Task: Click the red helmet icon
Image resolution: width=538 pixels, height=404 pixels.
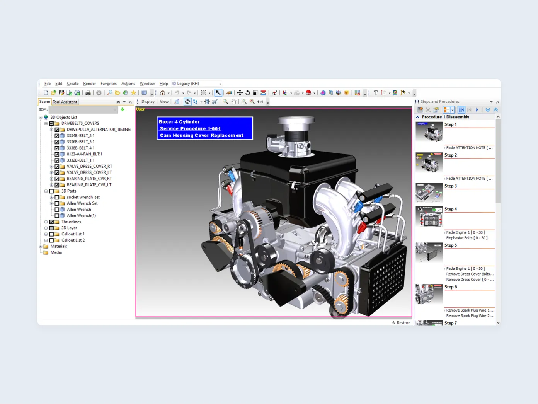Action: click(308, 93)
